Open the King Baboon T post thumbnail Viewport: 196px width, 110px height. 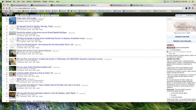(13, 87)
